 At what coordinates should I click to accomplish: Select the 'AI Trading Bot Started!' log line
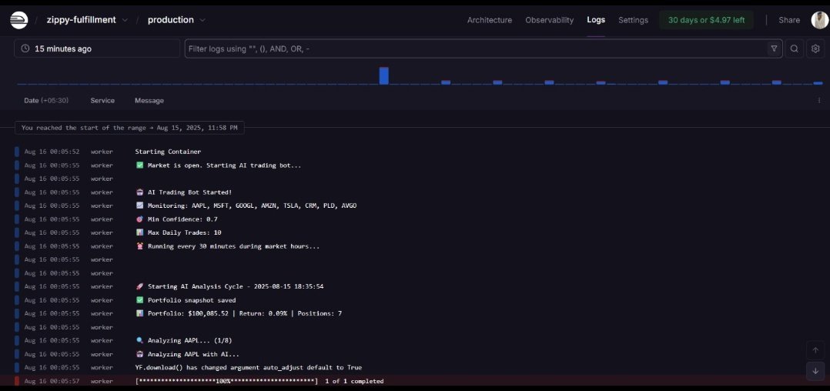pyautogui.click(x=415, y=192)
